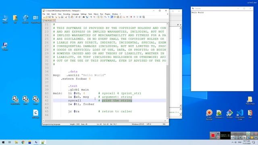
Task: Click the '.globl main' directive
Action: click(79, 89)
